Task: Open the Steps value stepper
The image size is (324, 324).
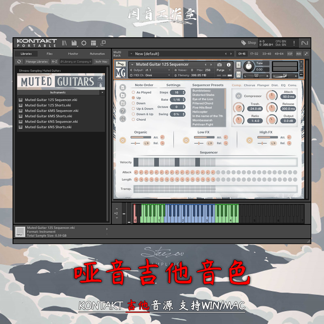Action: pos(178,92)
